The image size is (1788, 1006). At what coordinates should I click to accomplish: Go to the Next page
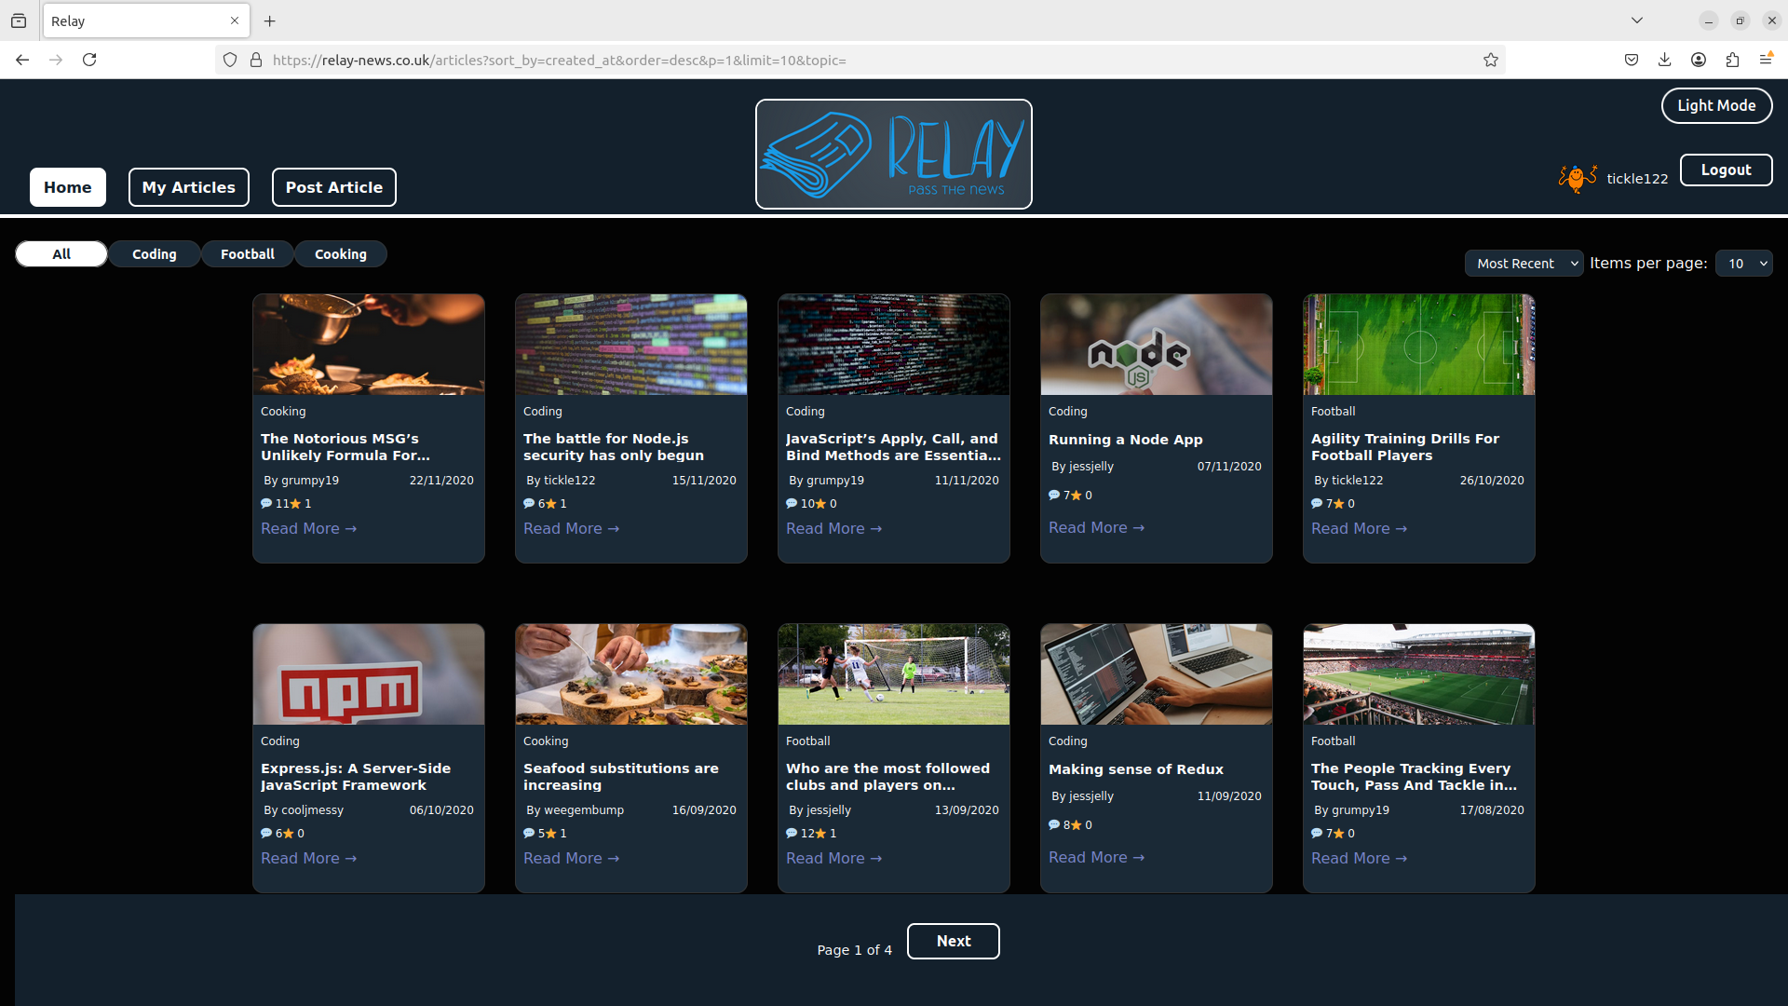954,941
